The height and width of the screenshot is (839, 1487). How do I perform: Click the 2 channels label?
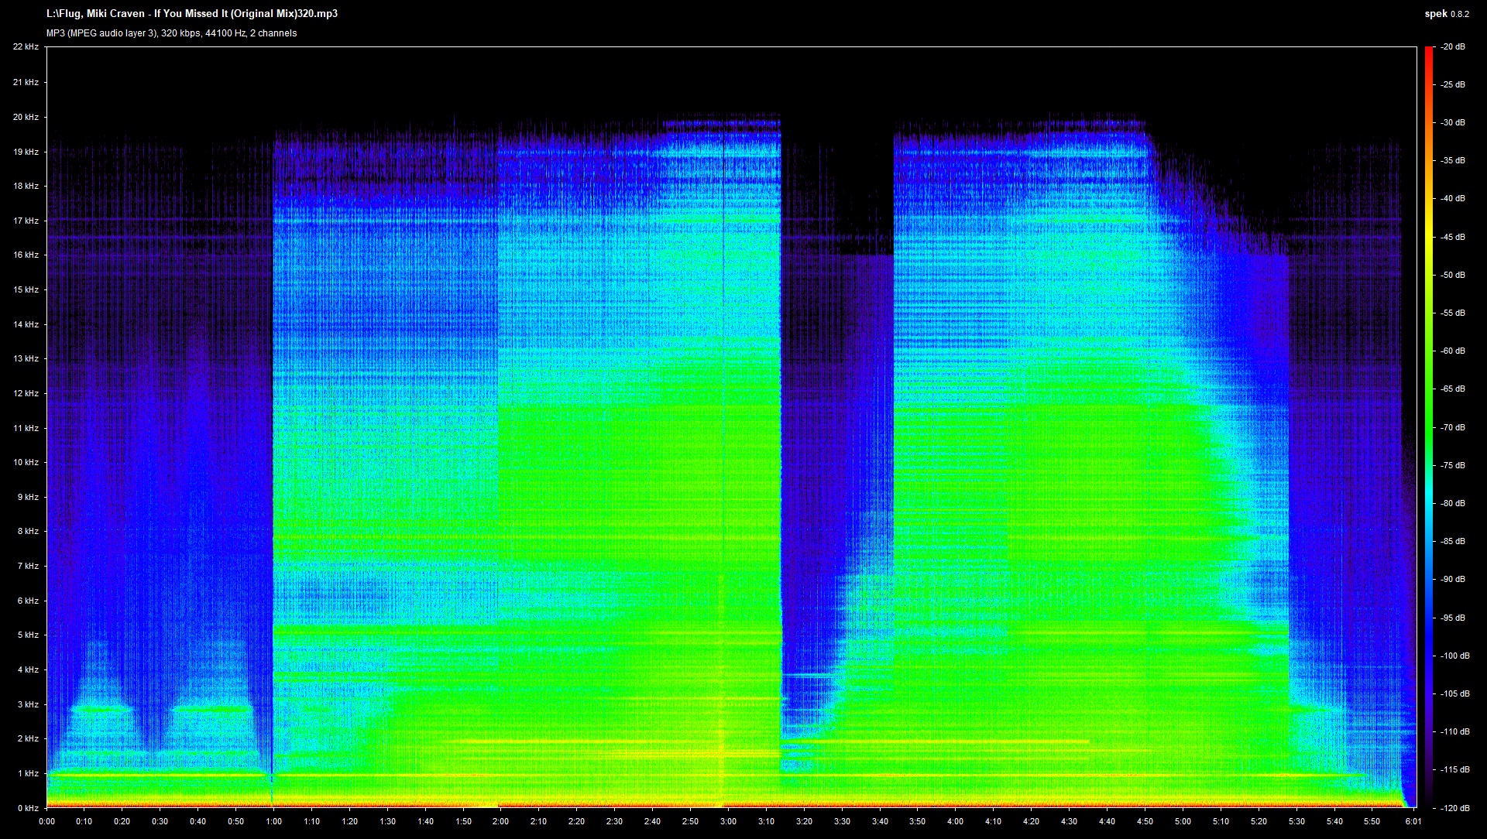(274, 33)
